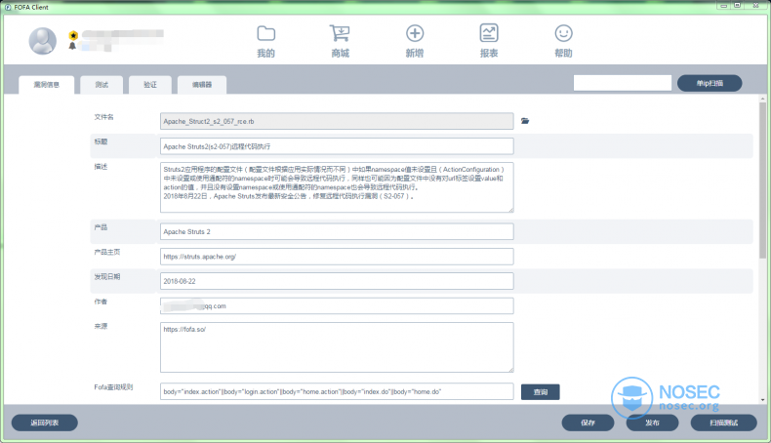Image resolution: width=771 pixels, height=443 pixels.
Task: Click the 来源 text area
Action: pos(337,347)
